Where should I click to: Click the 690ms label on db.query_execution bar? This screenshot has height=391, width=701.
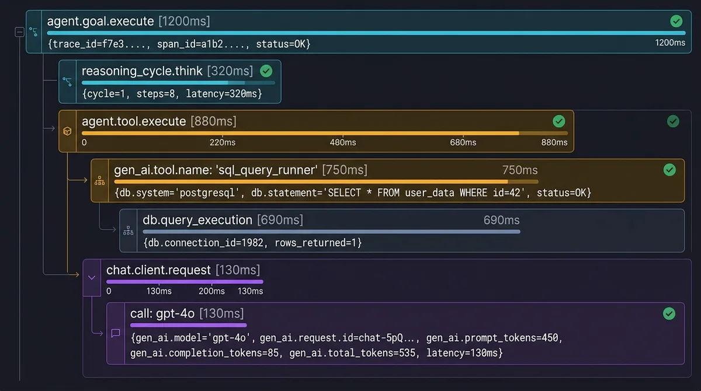(x=501, y=220)
